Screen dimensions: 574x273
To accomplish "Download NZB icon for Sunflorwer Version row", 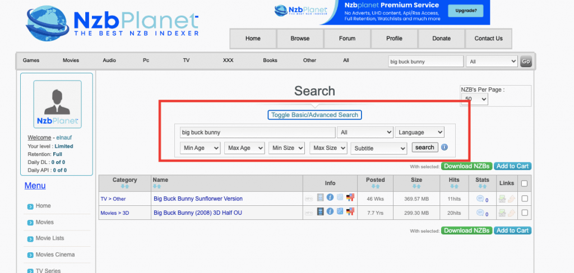I will (x=502, y=199).
